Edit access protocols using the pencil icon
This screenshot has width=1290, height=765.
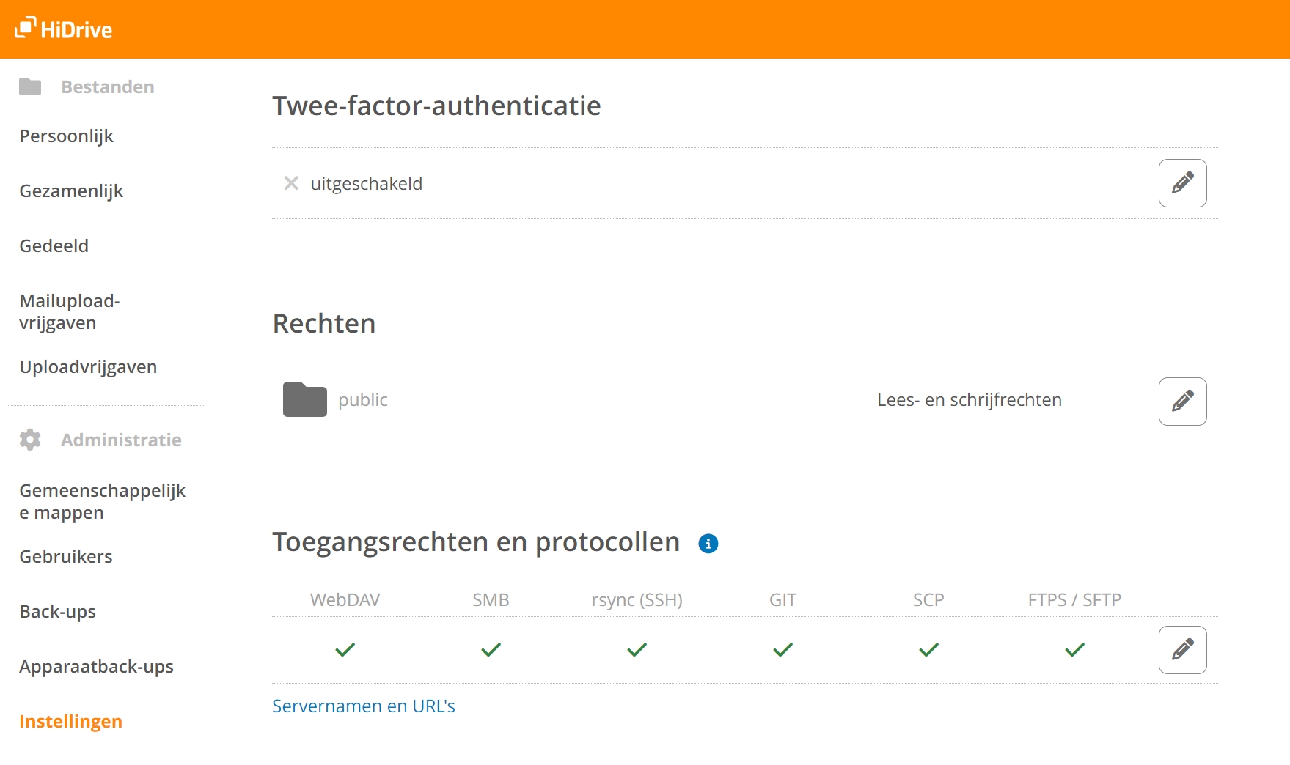1181,649
